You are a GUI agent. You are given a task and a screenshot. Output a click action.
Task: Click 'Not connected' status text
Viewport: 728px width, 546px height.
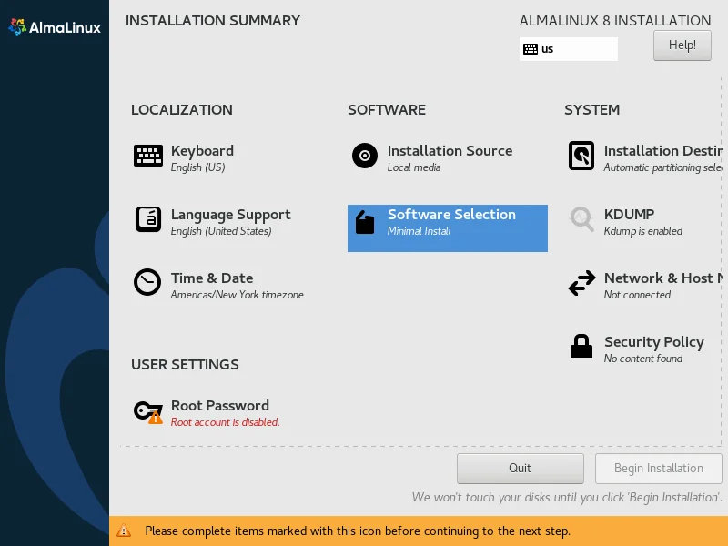pos(637,295)
